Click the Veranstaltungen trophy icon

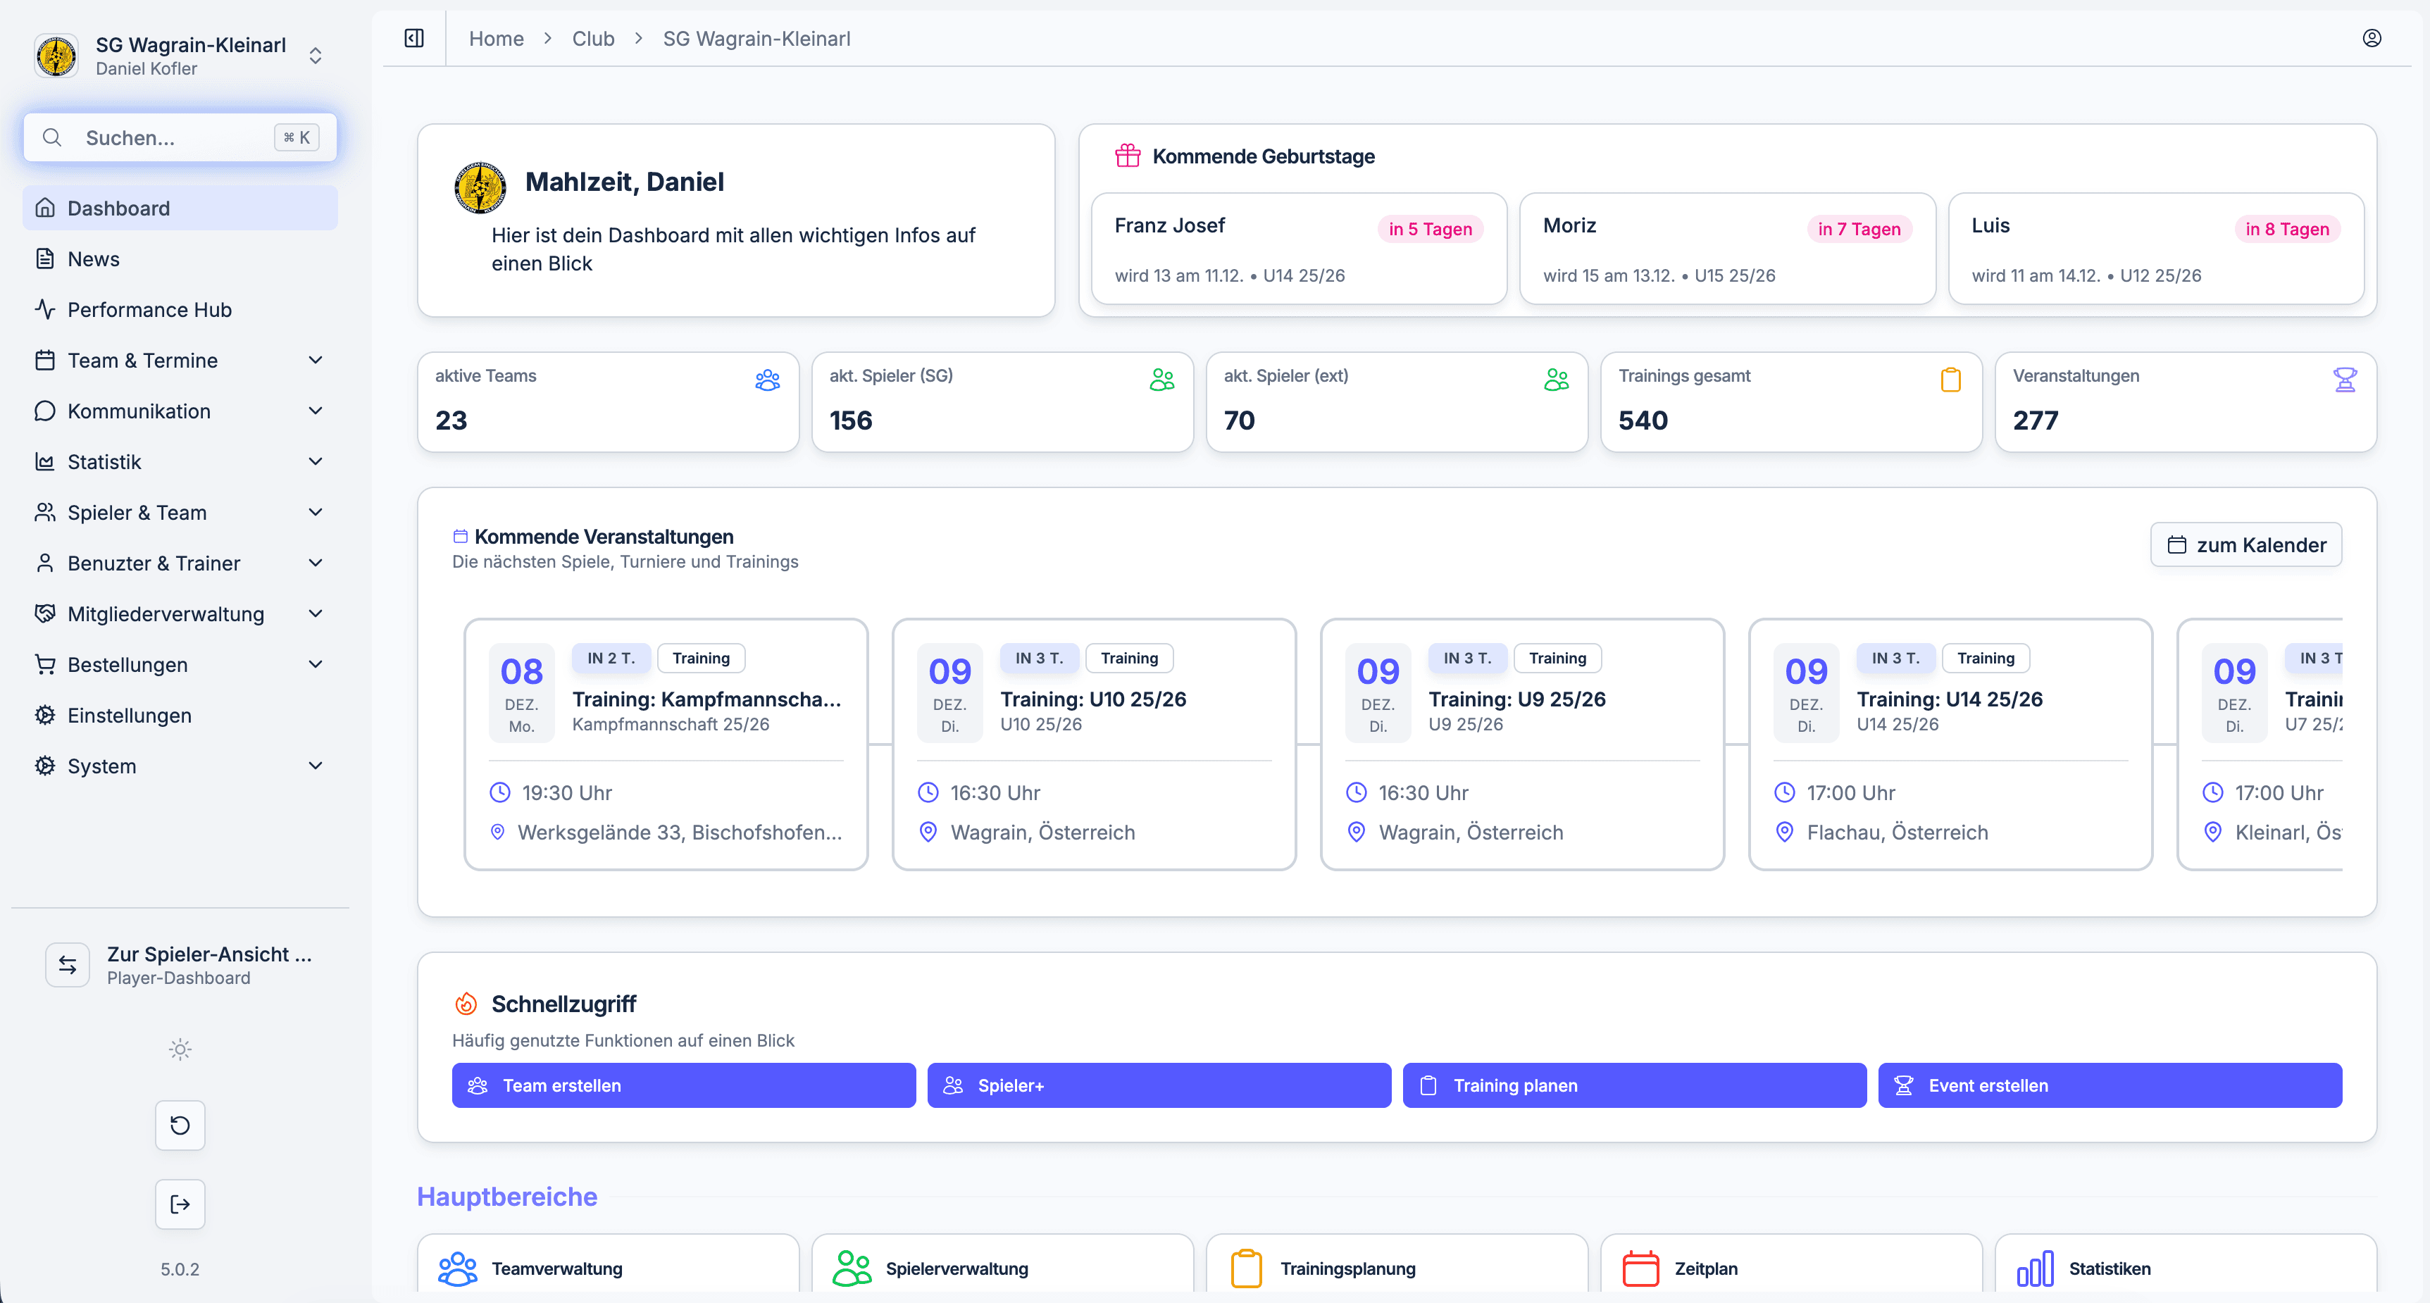pos(2345,380)
